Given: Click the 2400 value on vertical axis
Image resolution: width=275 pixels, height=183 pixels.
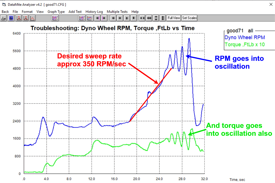Looking at the screenshot, I should point(17,121).
